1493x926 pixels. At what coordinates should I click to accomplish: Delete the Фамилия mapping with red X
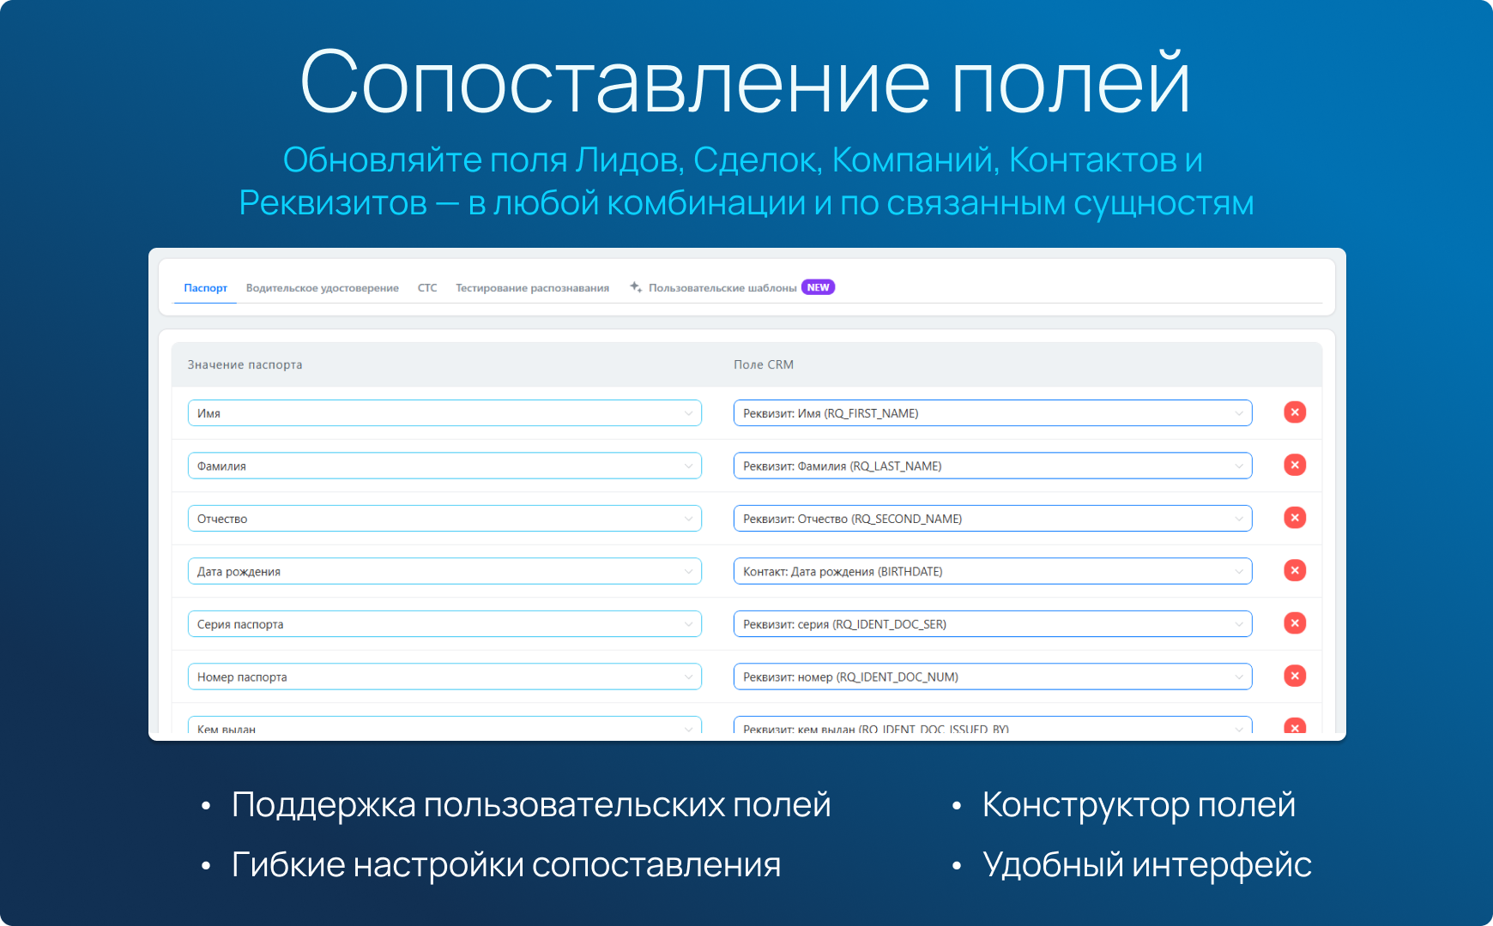1295,465
